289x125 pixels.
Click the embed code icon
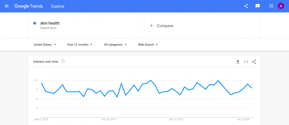coord(246,62)
